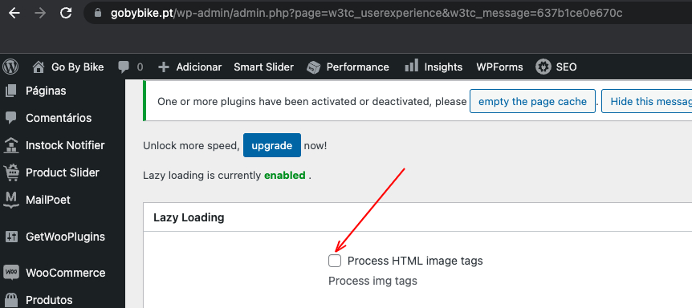Click the Performance cube icon
692x308 pixels.
coord(313,67)
